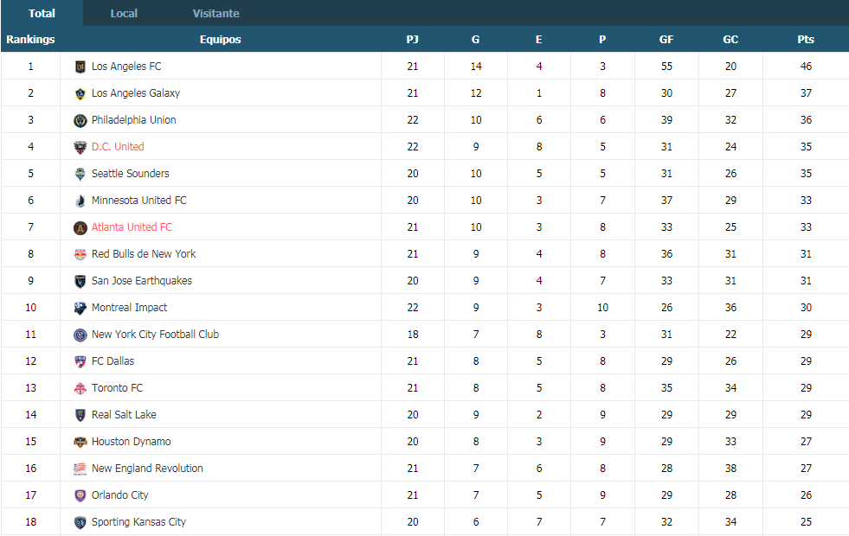Click the Pts column header
The image size is (849, 536).
[x=806, y=40]
